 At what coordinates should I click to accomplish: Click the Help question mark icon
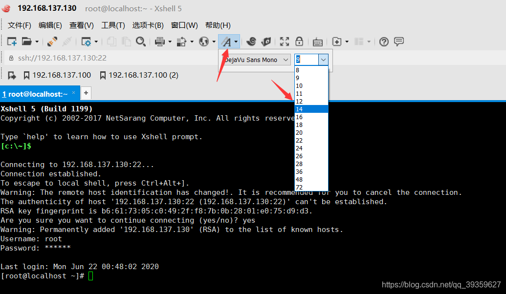point(384,42)
